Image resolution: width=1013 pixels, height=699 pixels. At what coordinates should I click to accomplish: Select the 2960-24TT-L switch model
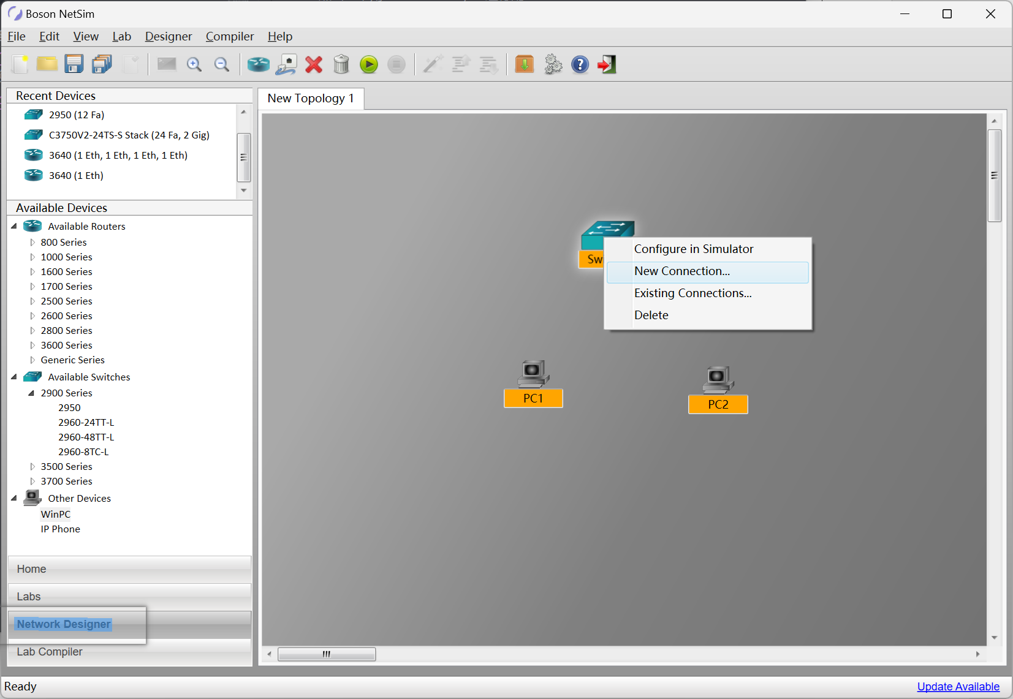86,423
